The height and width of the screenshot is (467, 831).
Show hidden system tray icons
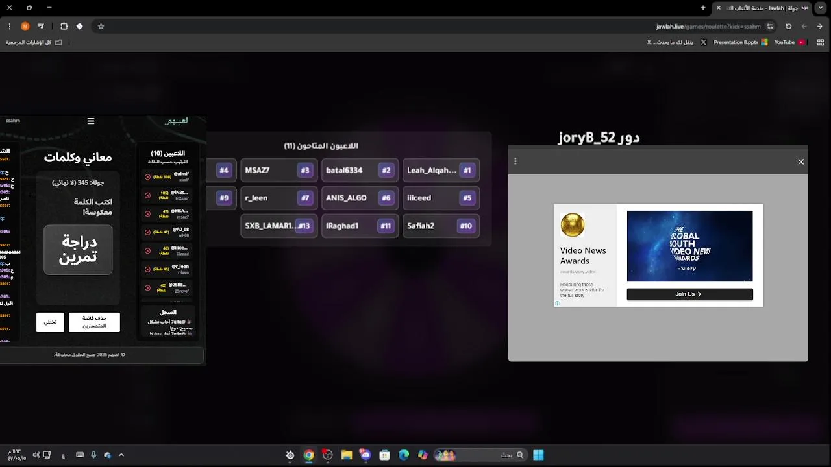tap(121, 455)
